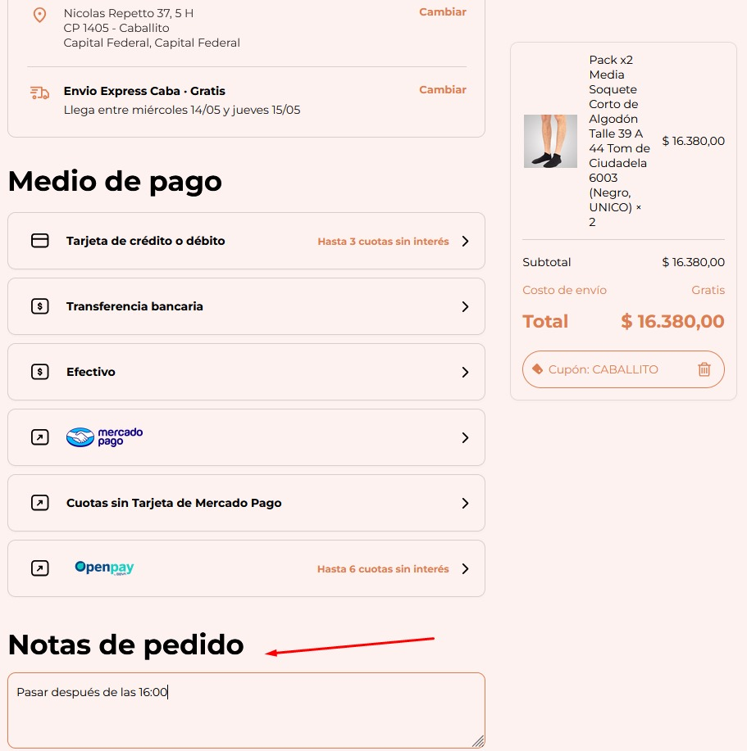Image resolution: width=747 pixels, height=751 pixels.
Task: Click the 'Llega entre miércoles 14/05' delivery text
Action: click(x=182, y=111)
